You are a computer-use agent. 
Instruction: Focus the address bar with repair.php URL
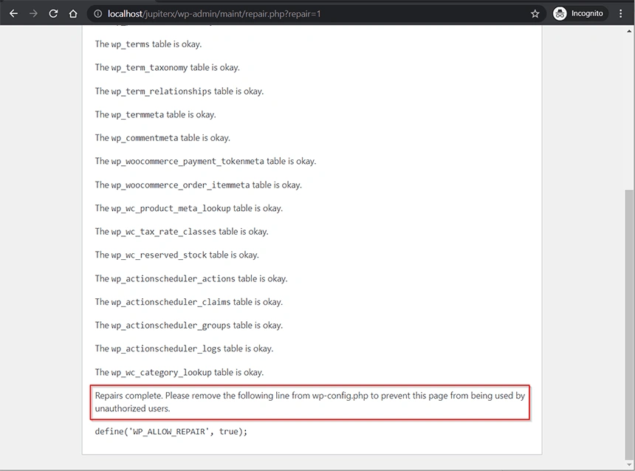295,13
